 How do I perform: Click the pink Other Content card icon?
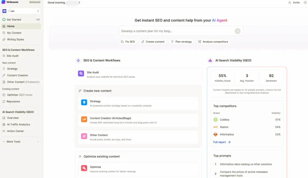[x=84, y=136]
